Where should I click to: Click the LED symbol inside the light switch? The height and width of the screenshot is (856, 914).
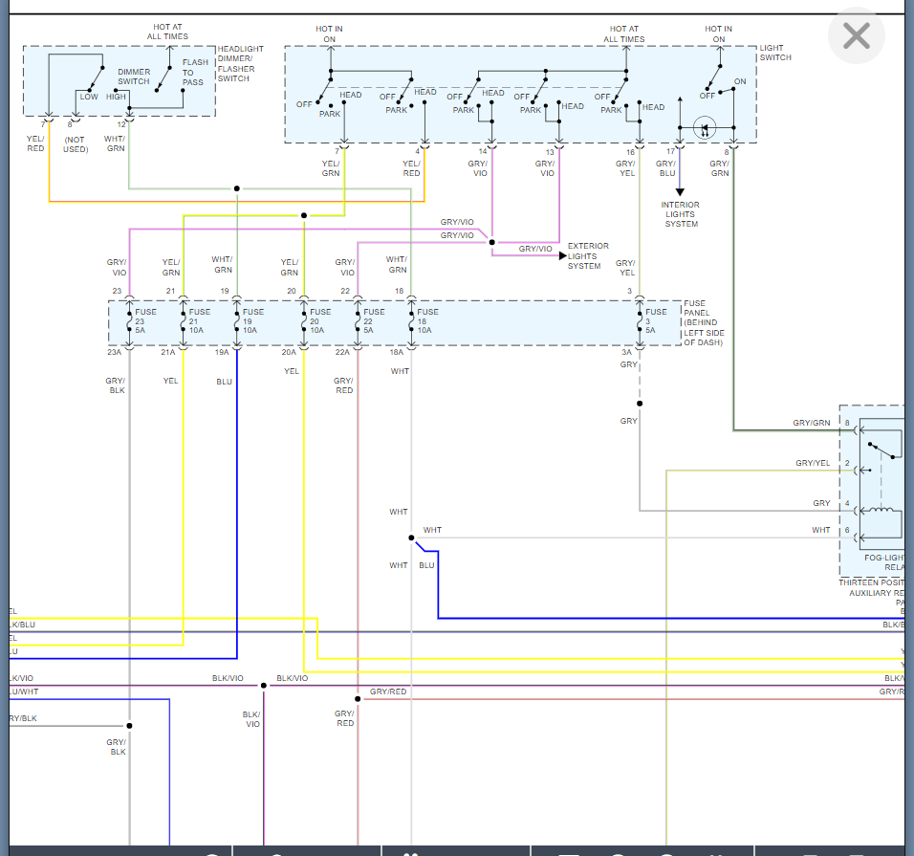(705, 127)
